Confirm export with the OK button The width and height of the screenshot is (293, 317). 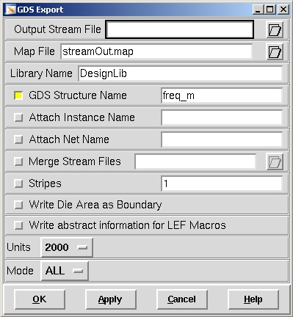pos(40,299)
